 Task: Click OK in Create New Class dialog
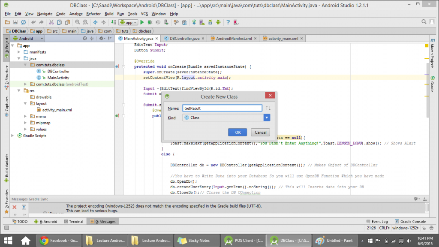(x=237, y=132)
